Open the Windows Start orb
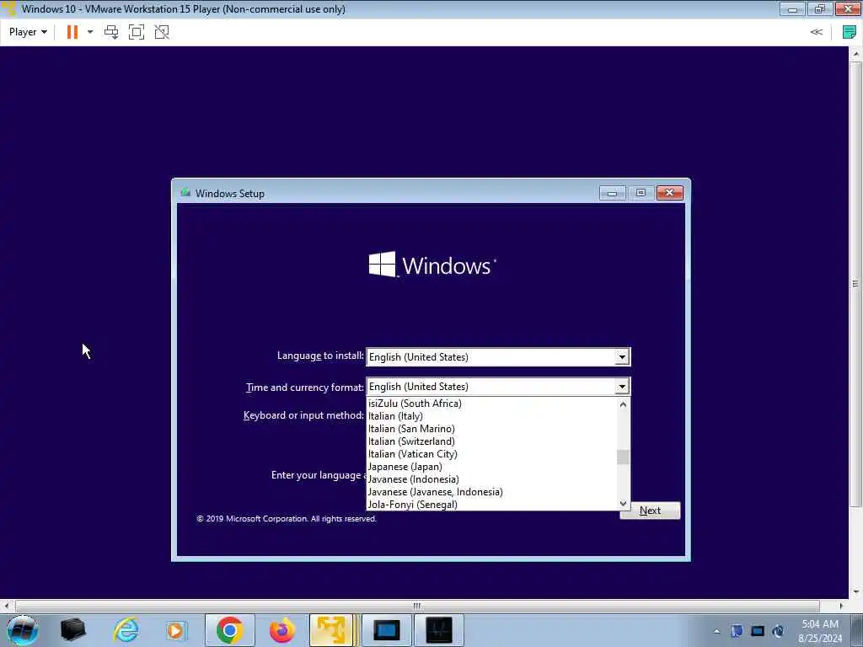The height and width of the screenshot is (647, 863). 23,629
